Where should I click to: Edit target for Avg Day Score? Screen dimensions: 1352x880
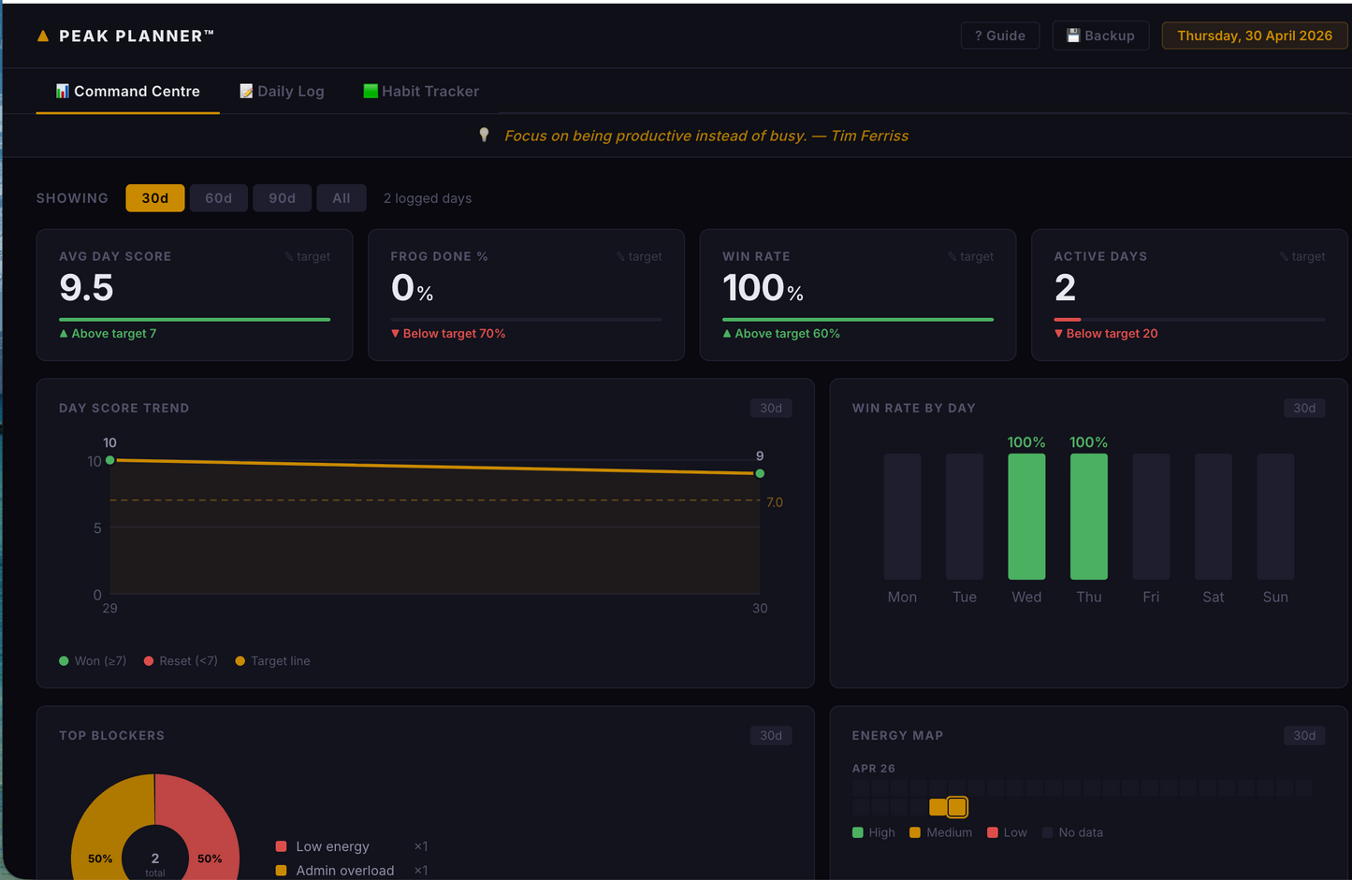coord(308,256)
